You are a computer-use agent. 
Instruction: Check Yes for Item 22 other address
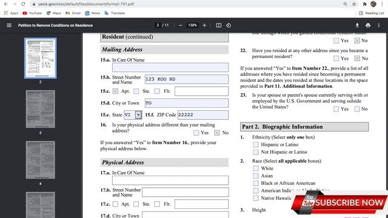(336, 58)
